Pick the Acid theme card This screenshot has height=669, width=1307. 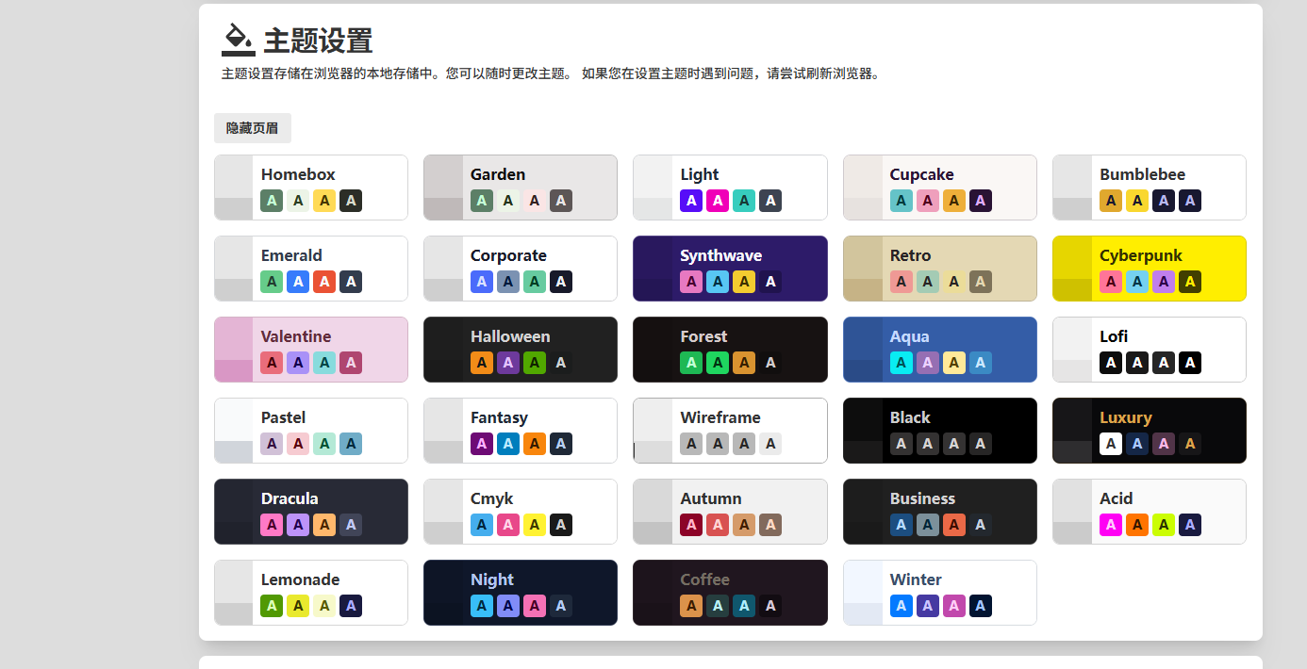tap(1150, 512)
